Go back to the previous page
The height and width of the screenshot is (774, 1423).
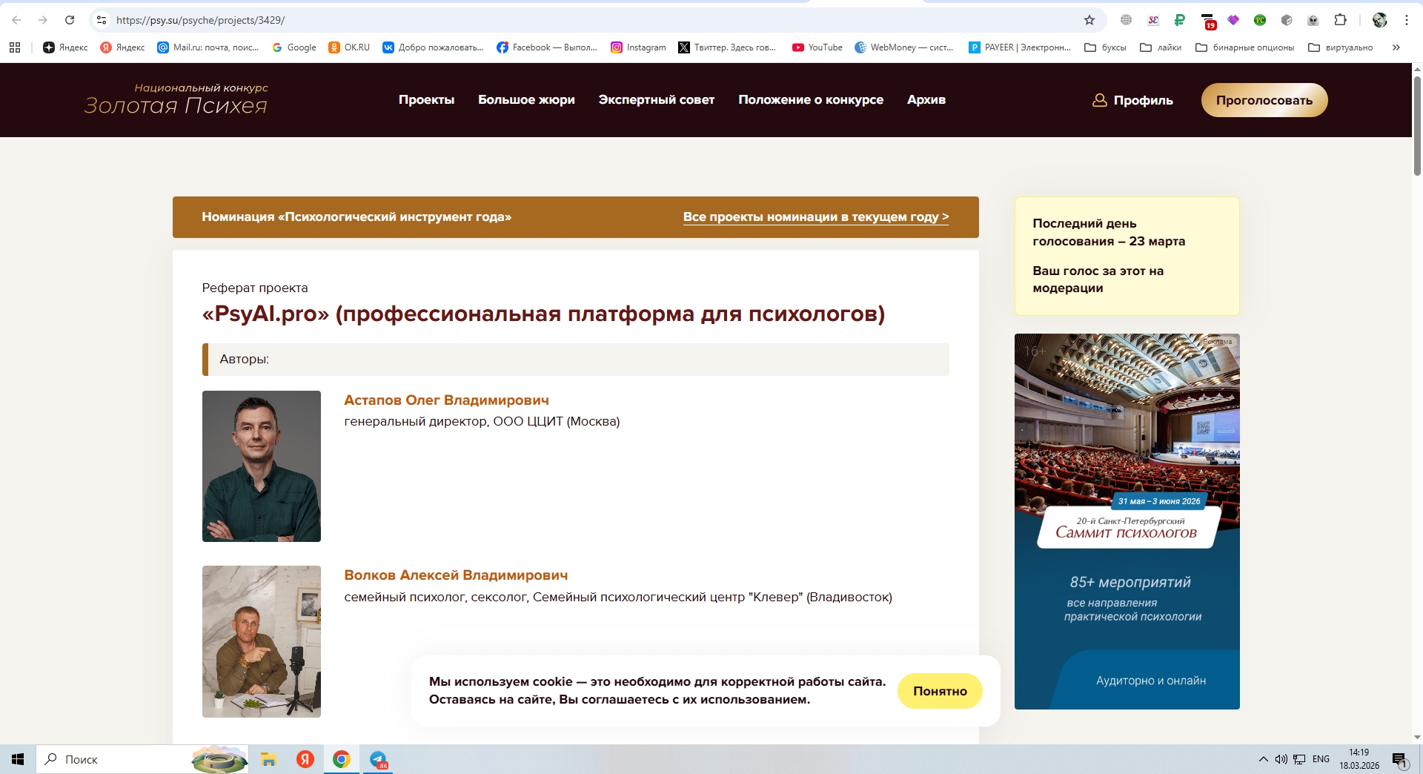coord(16,20)
